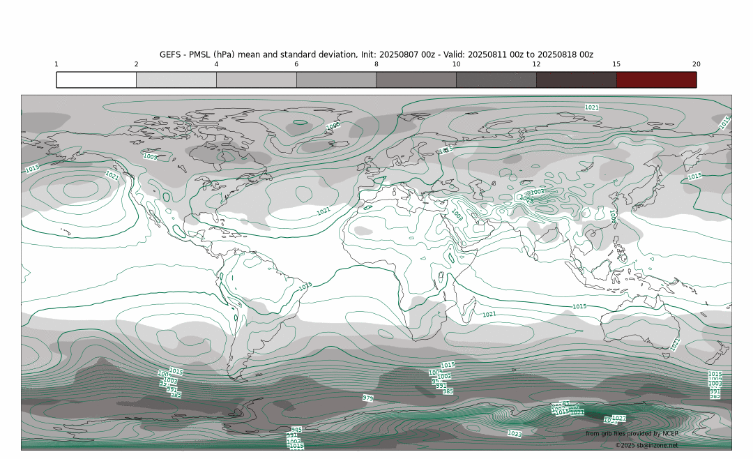The height and width of the screenshot is (459, 753).
Task: Select the darkest gray 12–15 colorbar segment
Action: tap(576, 80)
